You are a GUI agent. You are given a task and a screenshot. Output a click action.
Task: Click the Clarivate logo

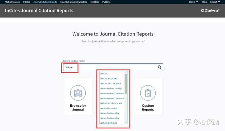210,11
